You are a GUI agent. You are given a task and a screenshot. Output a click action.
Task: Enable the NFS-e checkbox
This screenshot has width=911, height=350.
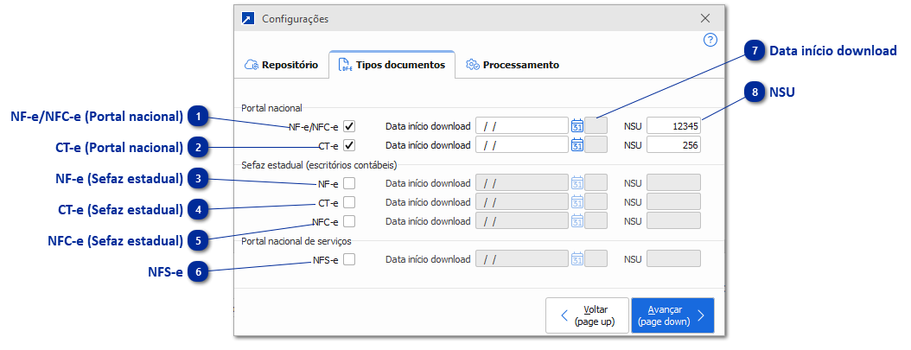[x=349, y=260]
